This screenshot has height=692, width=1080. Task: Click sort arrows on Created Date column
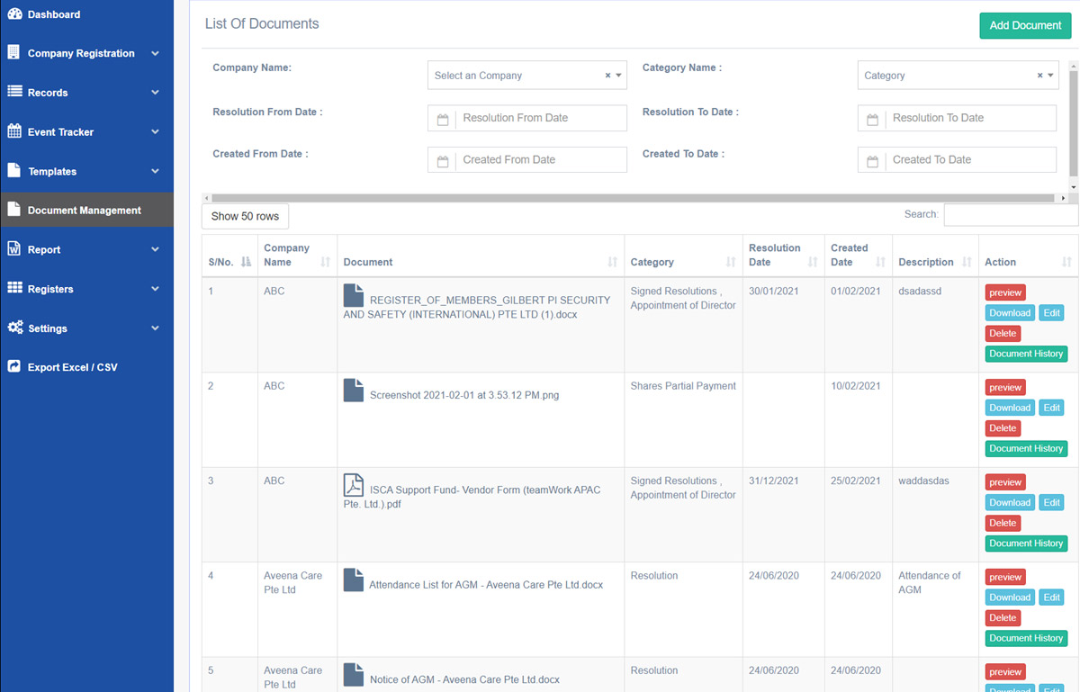[x=879, y=262]
